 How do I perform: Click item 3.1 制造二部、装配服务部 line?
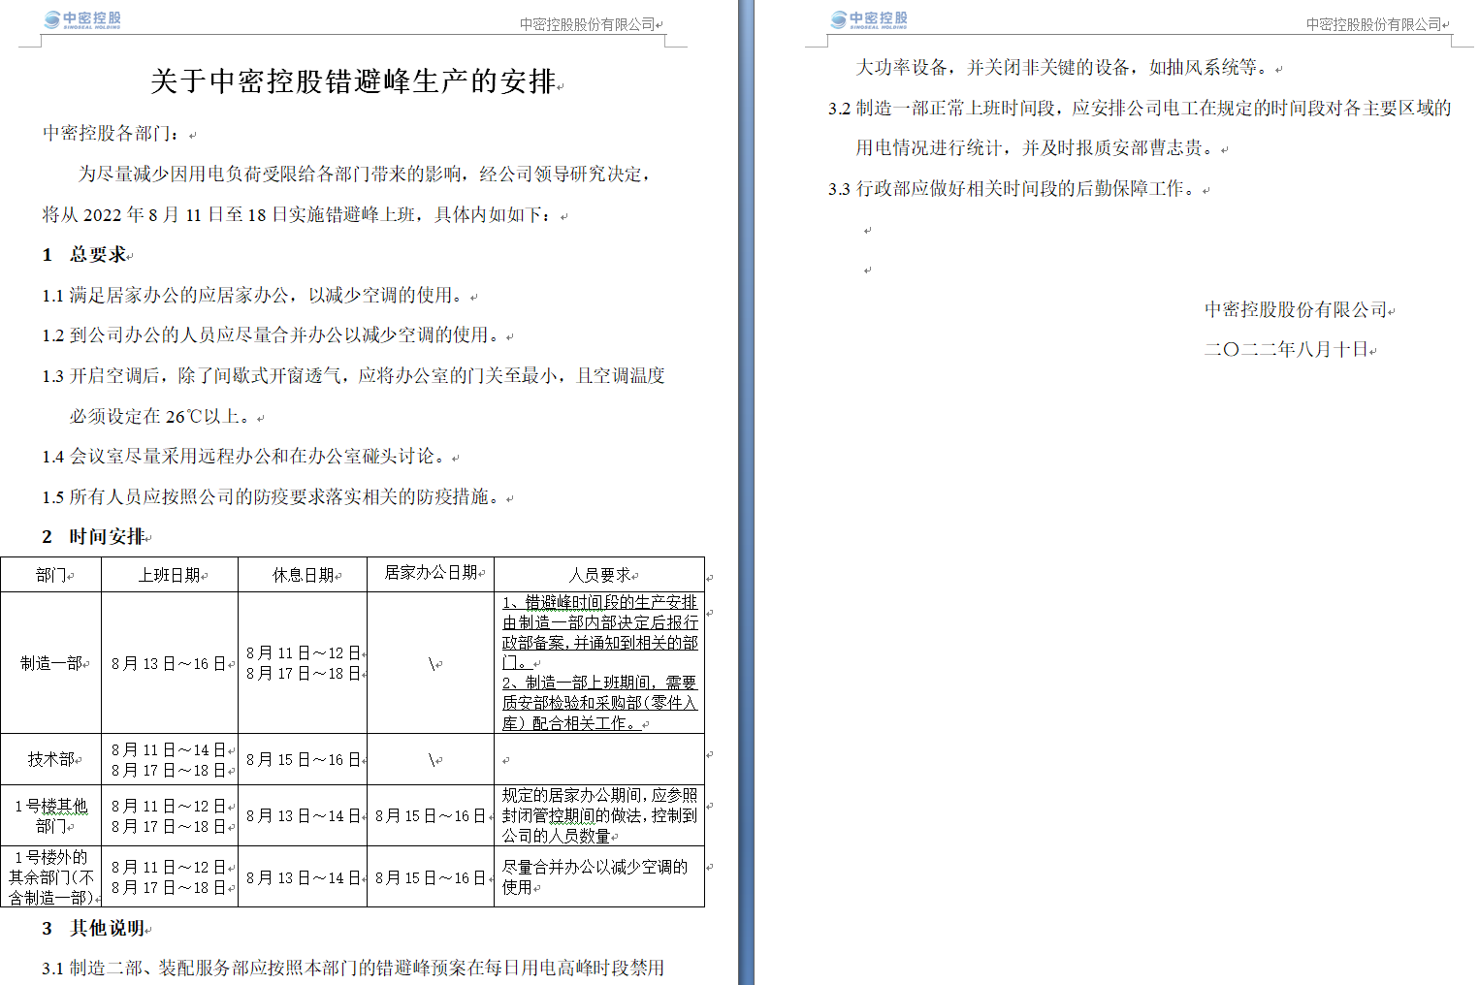point(353,969)
